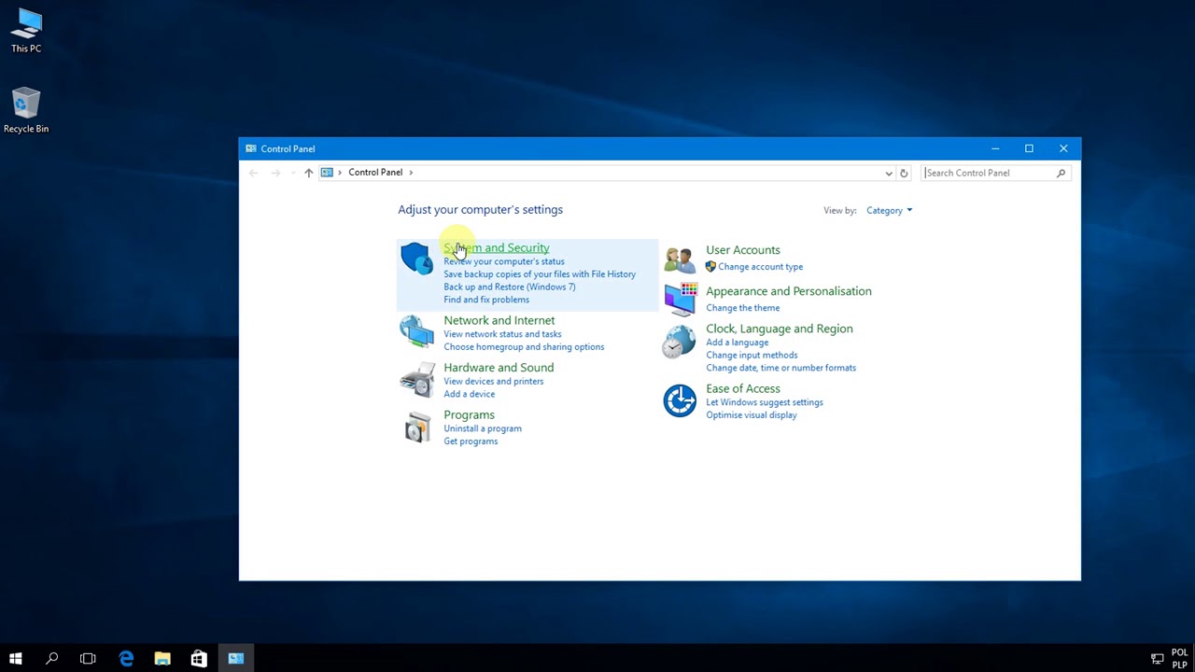
Task: Click Change account type
Action: click(x=761, y=267)
